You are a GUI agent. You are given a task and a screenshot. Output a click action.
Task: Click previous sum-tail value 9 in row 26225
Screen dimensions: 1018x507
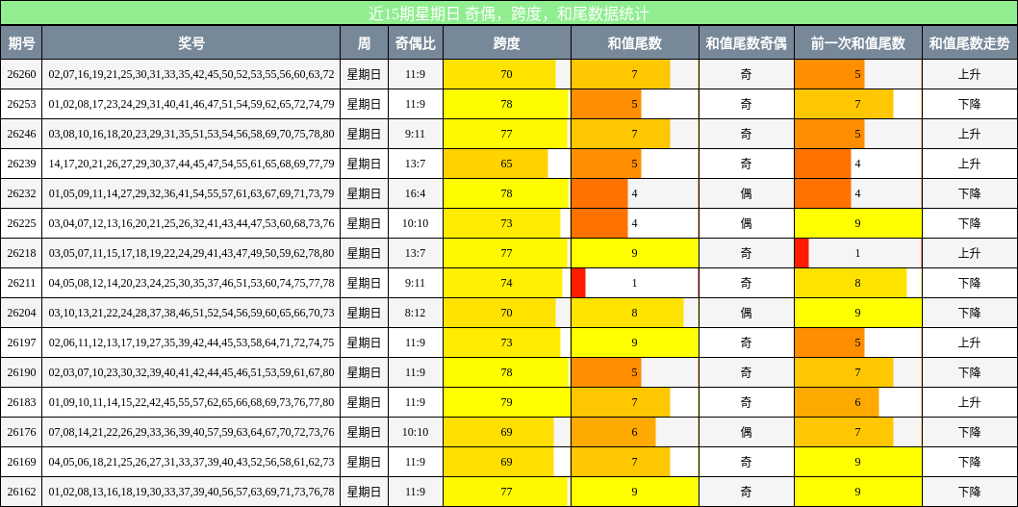pyautogui.click(x=857, y=223)
